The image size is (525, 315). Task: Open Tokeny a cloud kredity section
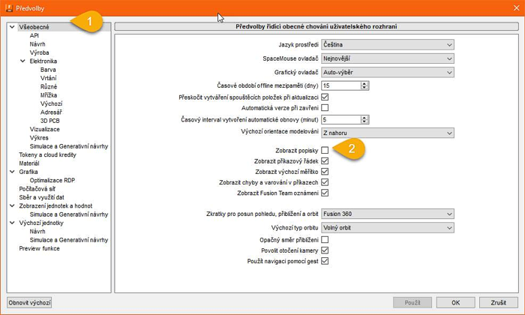(x=47, y=154)
